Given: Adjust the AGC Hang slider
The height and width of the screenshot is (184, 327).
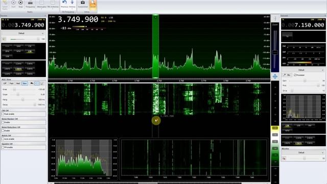Looking at the screenshot, I should coord(23,100).
